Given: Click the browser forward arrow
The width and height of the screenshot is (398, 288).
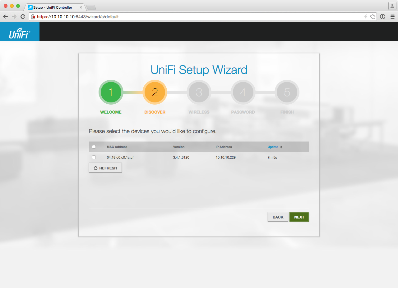Looking at the screenshot, I should click(x=14, y=17).
